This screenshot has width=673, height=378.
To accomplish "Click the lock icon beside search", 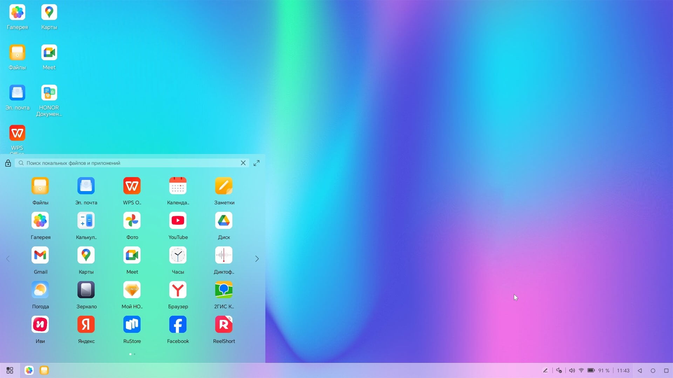I will coord(8,163).
